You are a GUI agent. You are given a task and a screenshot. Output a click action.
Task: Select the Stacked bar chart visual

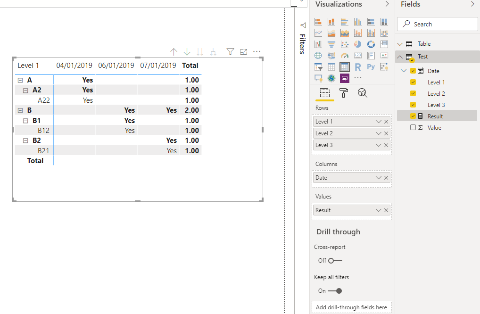click(318, 22)
